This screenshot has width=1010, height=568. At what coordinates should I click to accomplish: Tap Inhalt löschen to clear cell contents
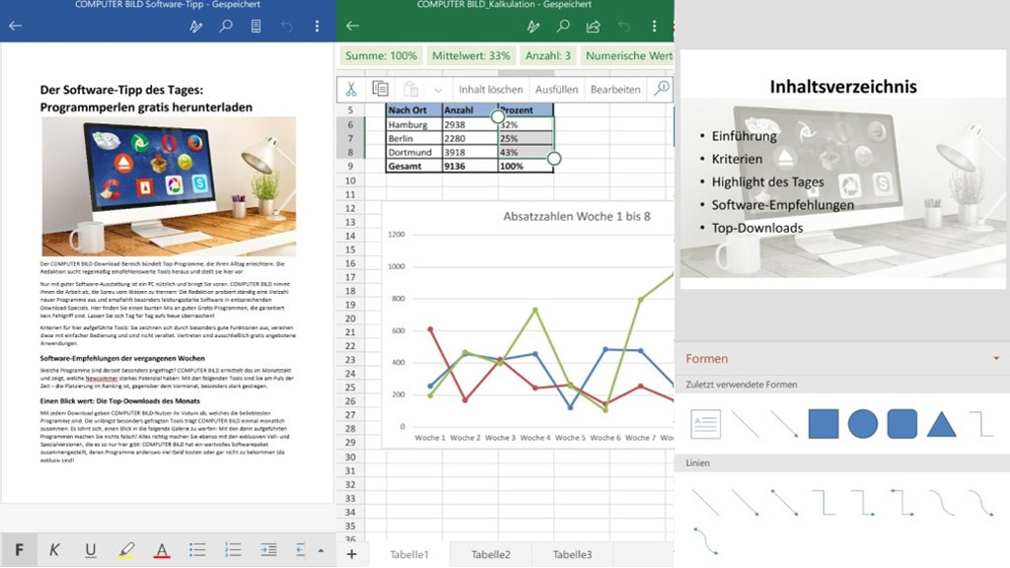pyautogui.click(x=491, y=90)
